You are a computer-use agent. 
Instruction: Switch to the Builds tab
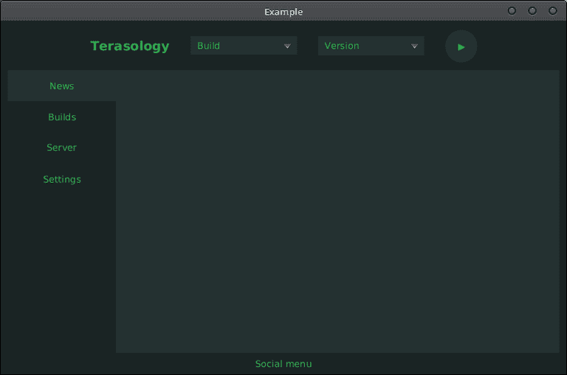(x=62, y=117)
